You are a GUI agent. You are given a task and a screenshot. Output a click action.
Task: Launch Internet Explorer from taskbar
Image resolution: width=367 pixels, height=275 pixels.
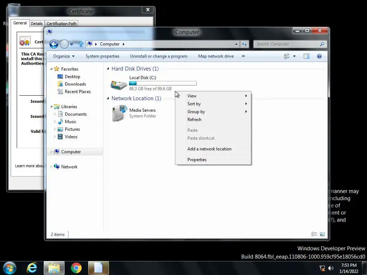point(32,268)
